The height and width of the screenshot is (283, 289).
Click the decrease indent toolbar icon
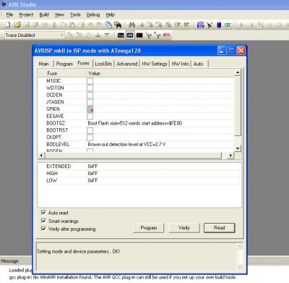pos(186,25)
